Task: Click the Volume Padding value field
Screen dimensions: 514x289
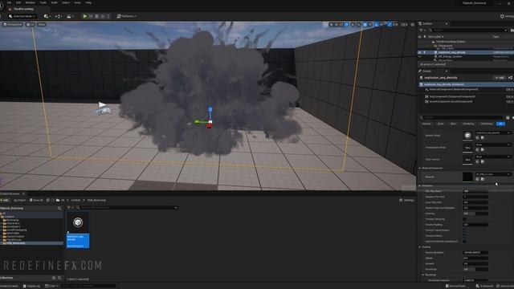Action: [475, 225]
